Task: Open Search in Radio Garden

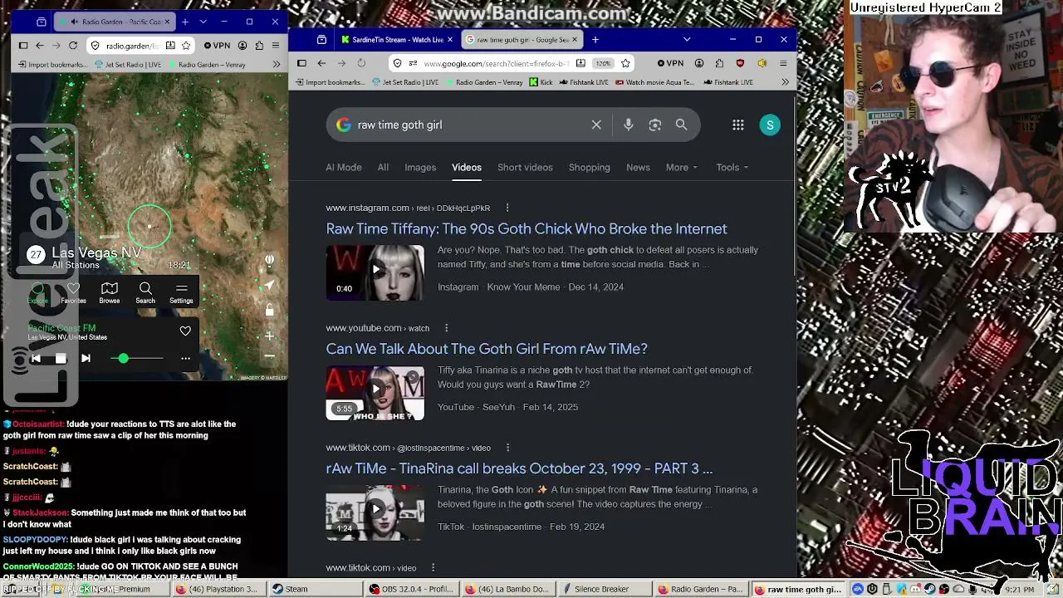Action: [x=145, y=292]
